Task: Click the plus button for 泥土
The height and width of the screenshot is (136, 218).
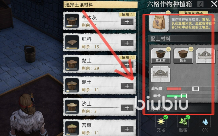Action: [x=127, y=86]
